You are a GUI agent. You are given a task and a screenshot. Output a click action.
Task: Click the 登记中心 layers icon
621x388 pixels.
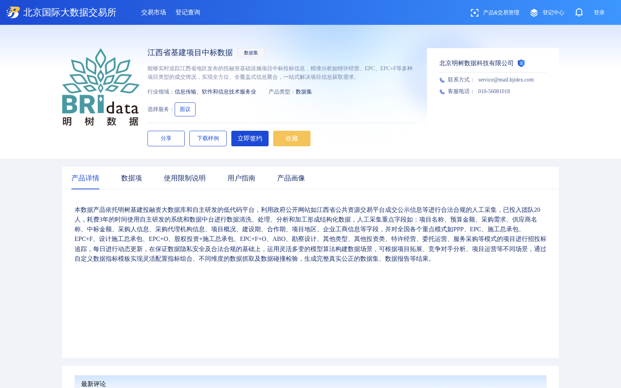point(534,13)
